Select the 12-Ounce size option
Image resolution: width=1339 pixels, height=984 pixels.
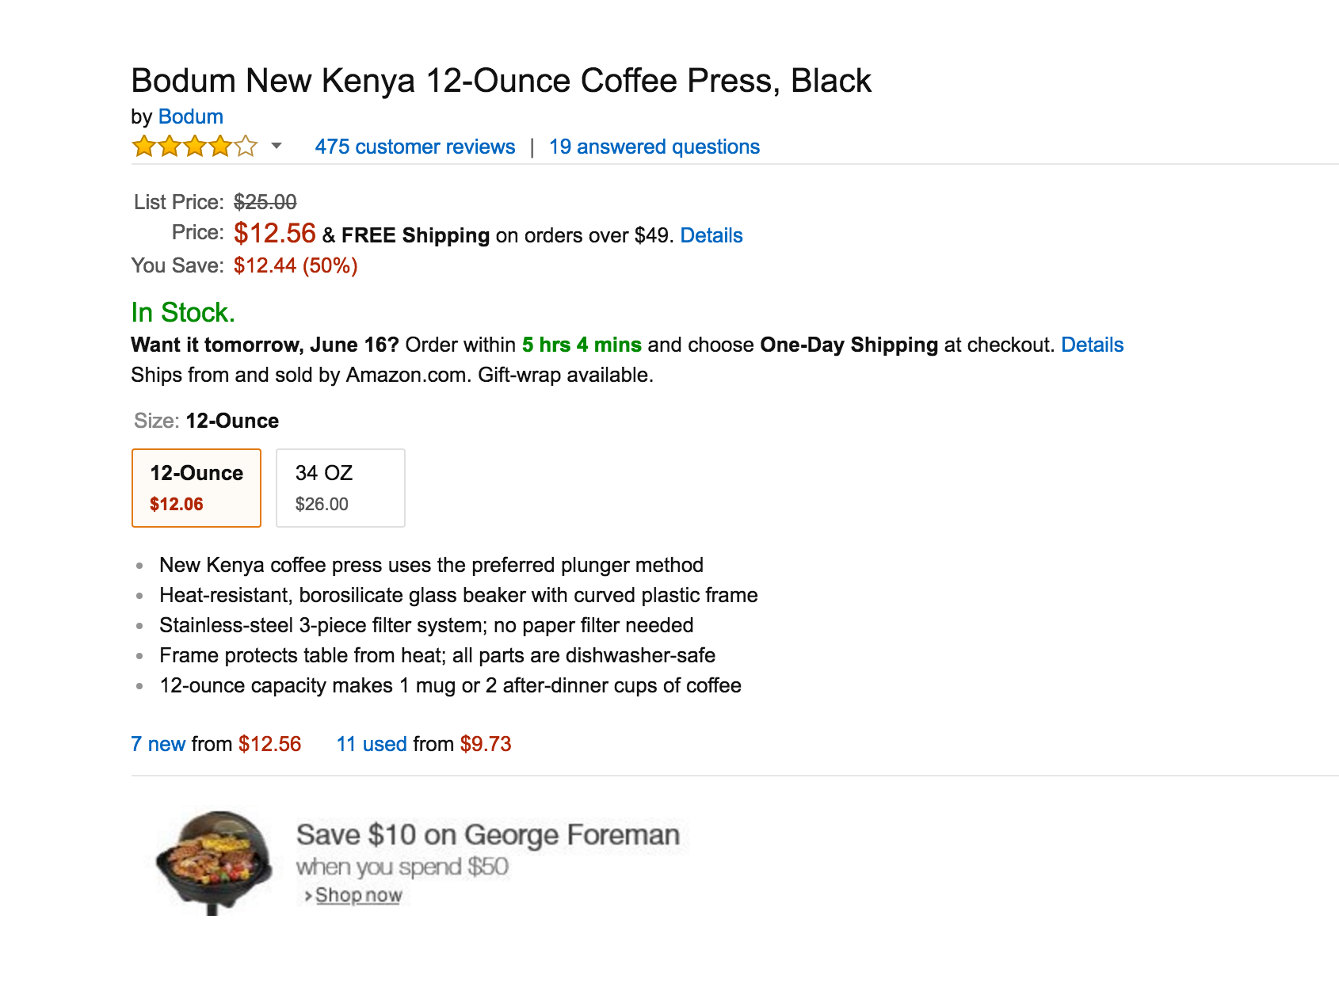(x=196, y=487)
